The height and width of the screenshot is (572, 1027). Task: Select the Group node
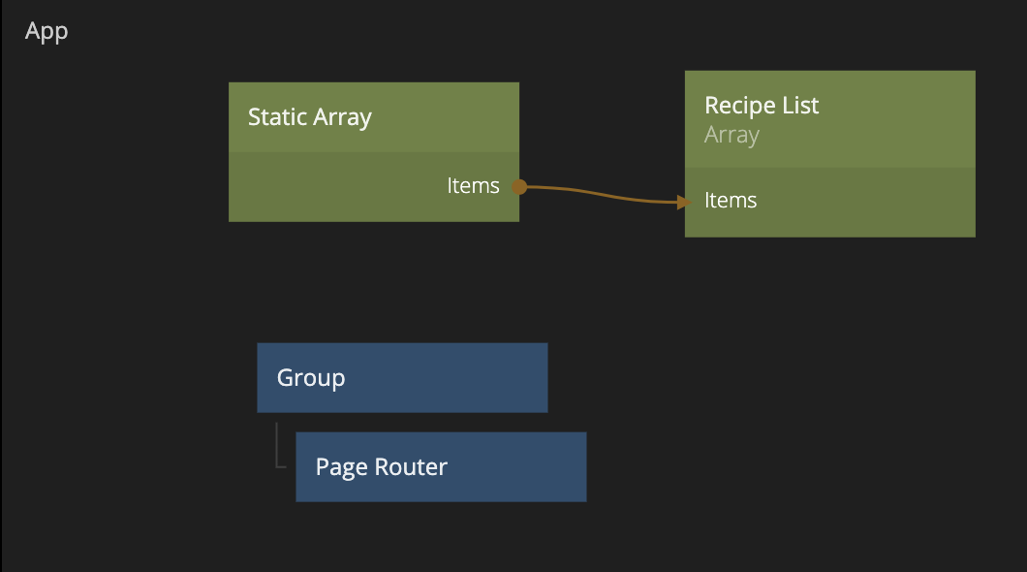point(402,377)
